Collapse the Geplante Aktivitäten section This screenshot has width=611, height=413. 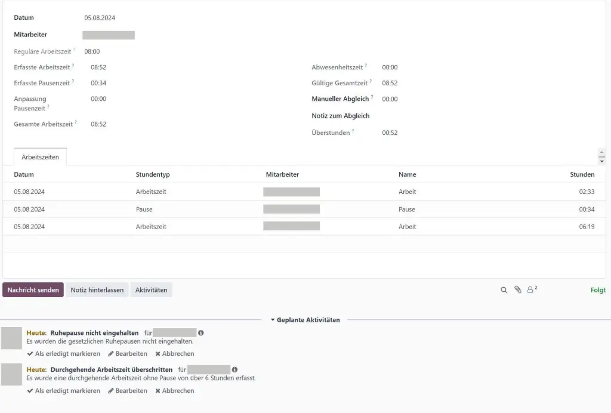click(x=305, y=320)
